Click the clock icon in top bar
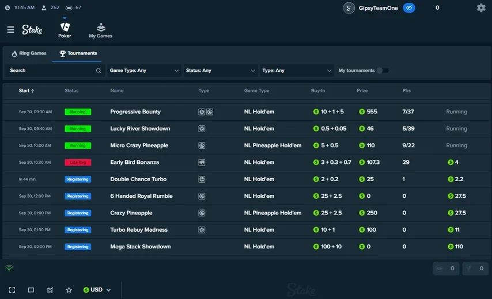This screenshot has height=299, width=492. point(7,7)
